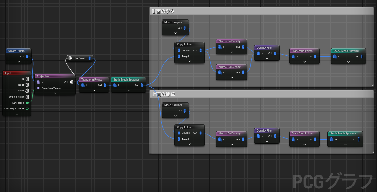Click the In pin of the first Normal To Density node

pos(219,47)
